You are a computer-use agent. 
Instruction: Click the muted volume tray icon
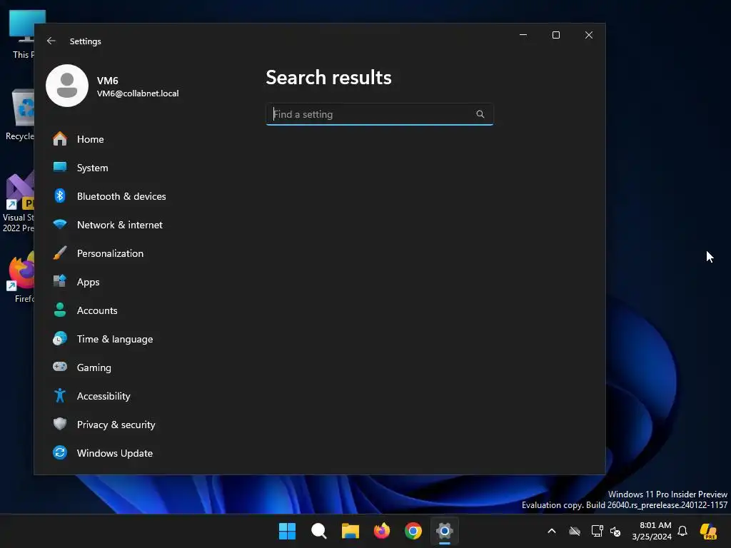(615, 531)
